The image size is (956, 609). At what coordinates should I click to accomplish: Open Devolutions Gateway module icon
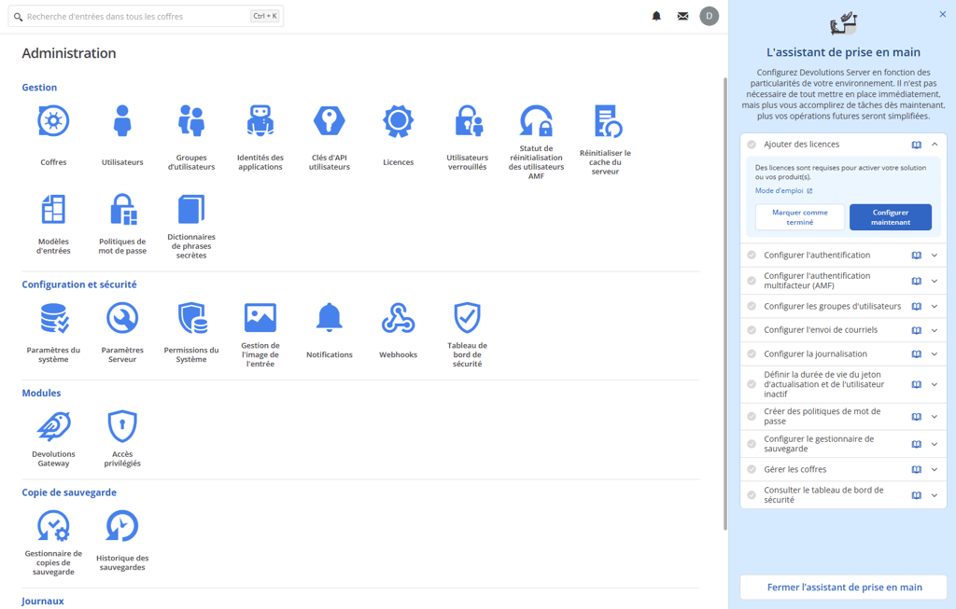[53, 426]
